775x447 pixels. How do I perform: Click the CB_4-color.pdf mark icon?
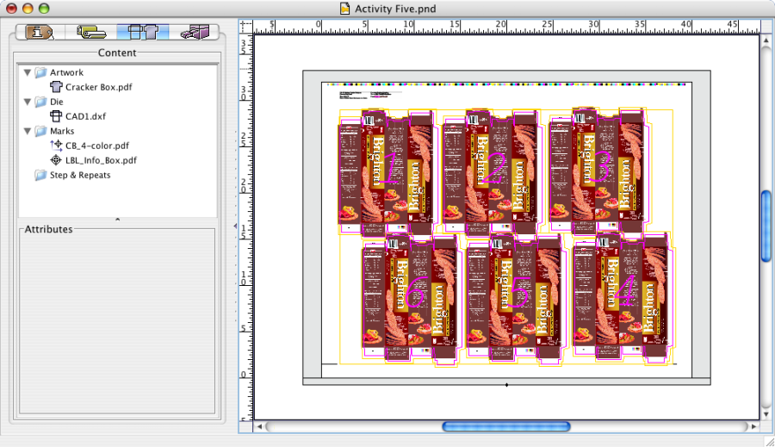point(56,146)
